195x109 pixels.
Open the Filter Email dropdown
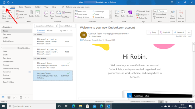coord(159,18)
